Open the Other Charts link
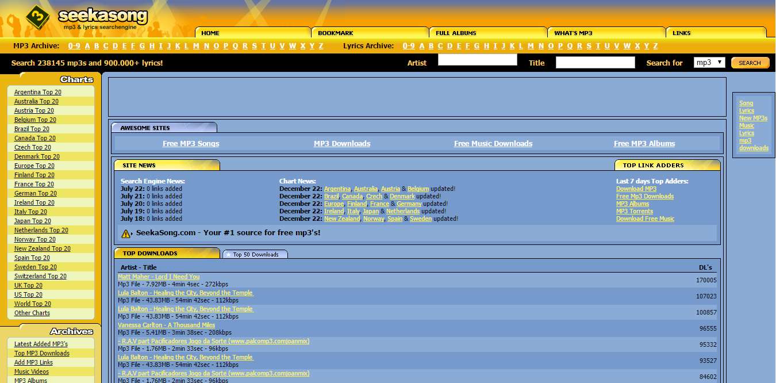Viewport: 776px width, 383px height. click(x=32, y=313)
